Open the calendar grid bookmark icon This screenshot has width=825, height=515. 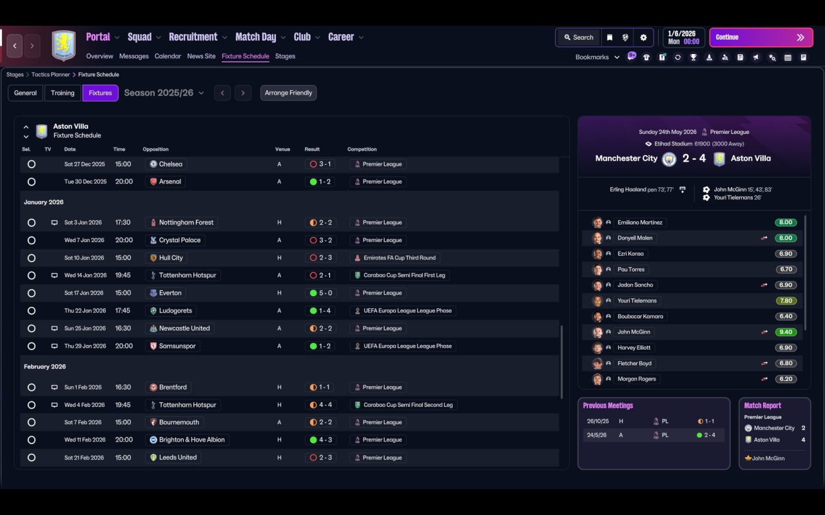click(x=788, y=57)
